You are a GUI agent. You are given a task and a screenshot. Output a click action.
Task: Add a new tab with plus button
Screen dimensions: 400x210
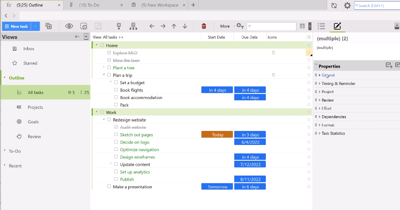(193, 5)
